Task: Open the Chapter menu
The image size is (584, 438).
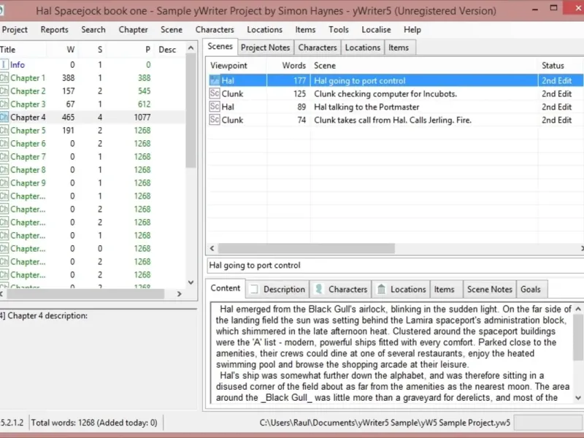Action: pos(133,30)
